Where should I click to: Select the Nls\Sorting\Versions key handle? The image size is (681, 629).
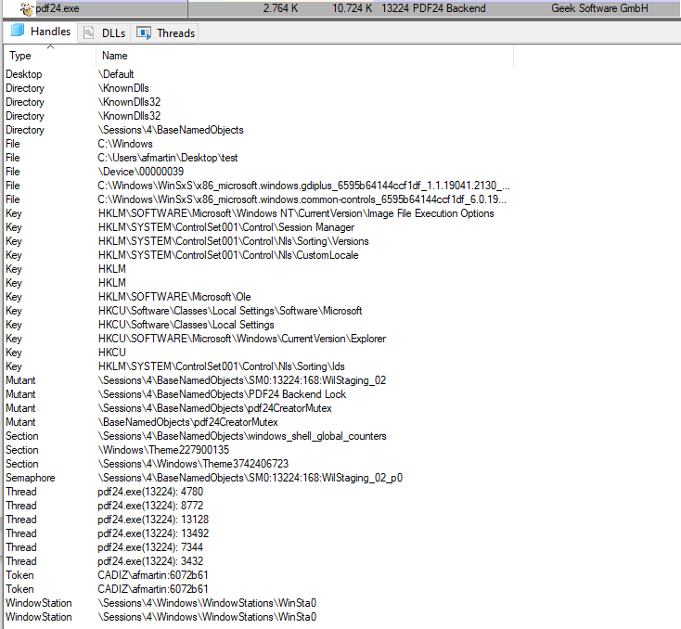(233, 241)
